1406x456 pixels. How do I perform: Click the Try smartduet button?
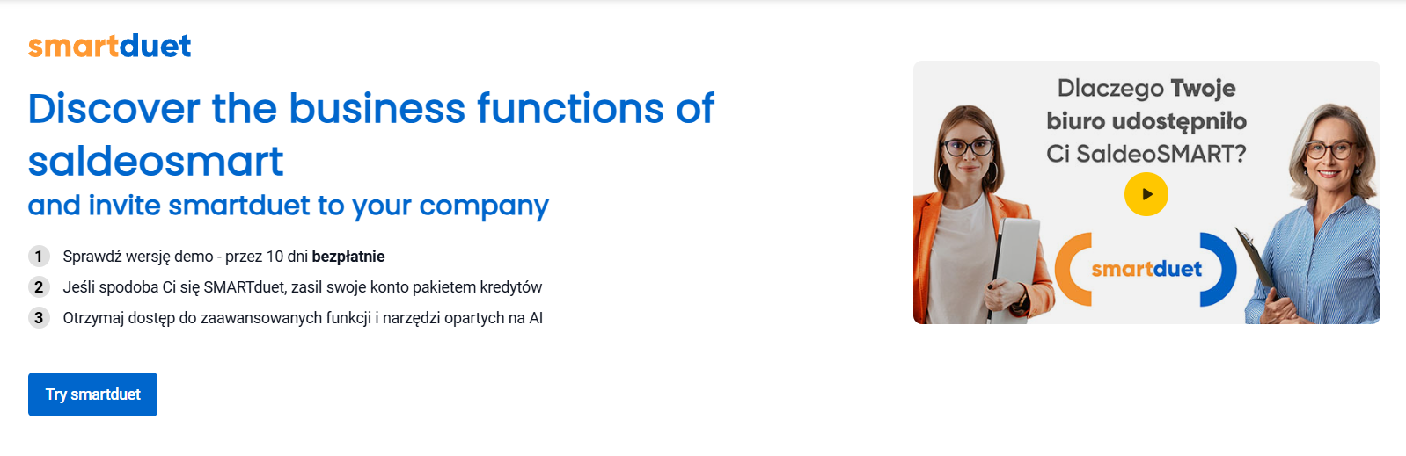(92, 394)
